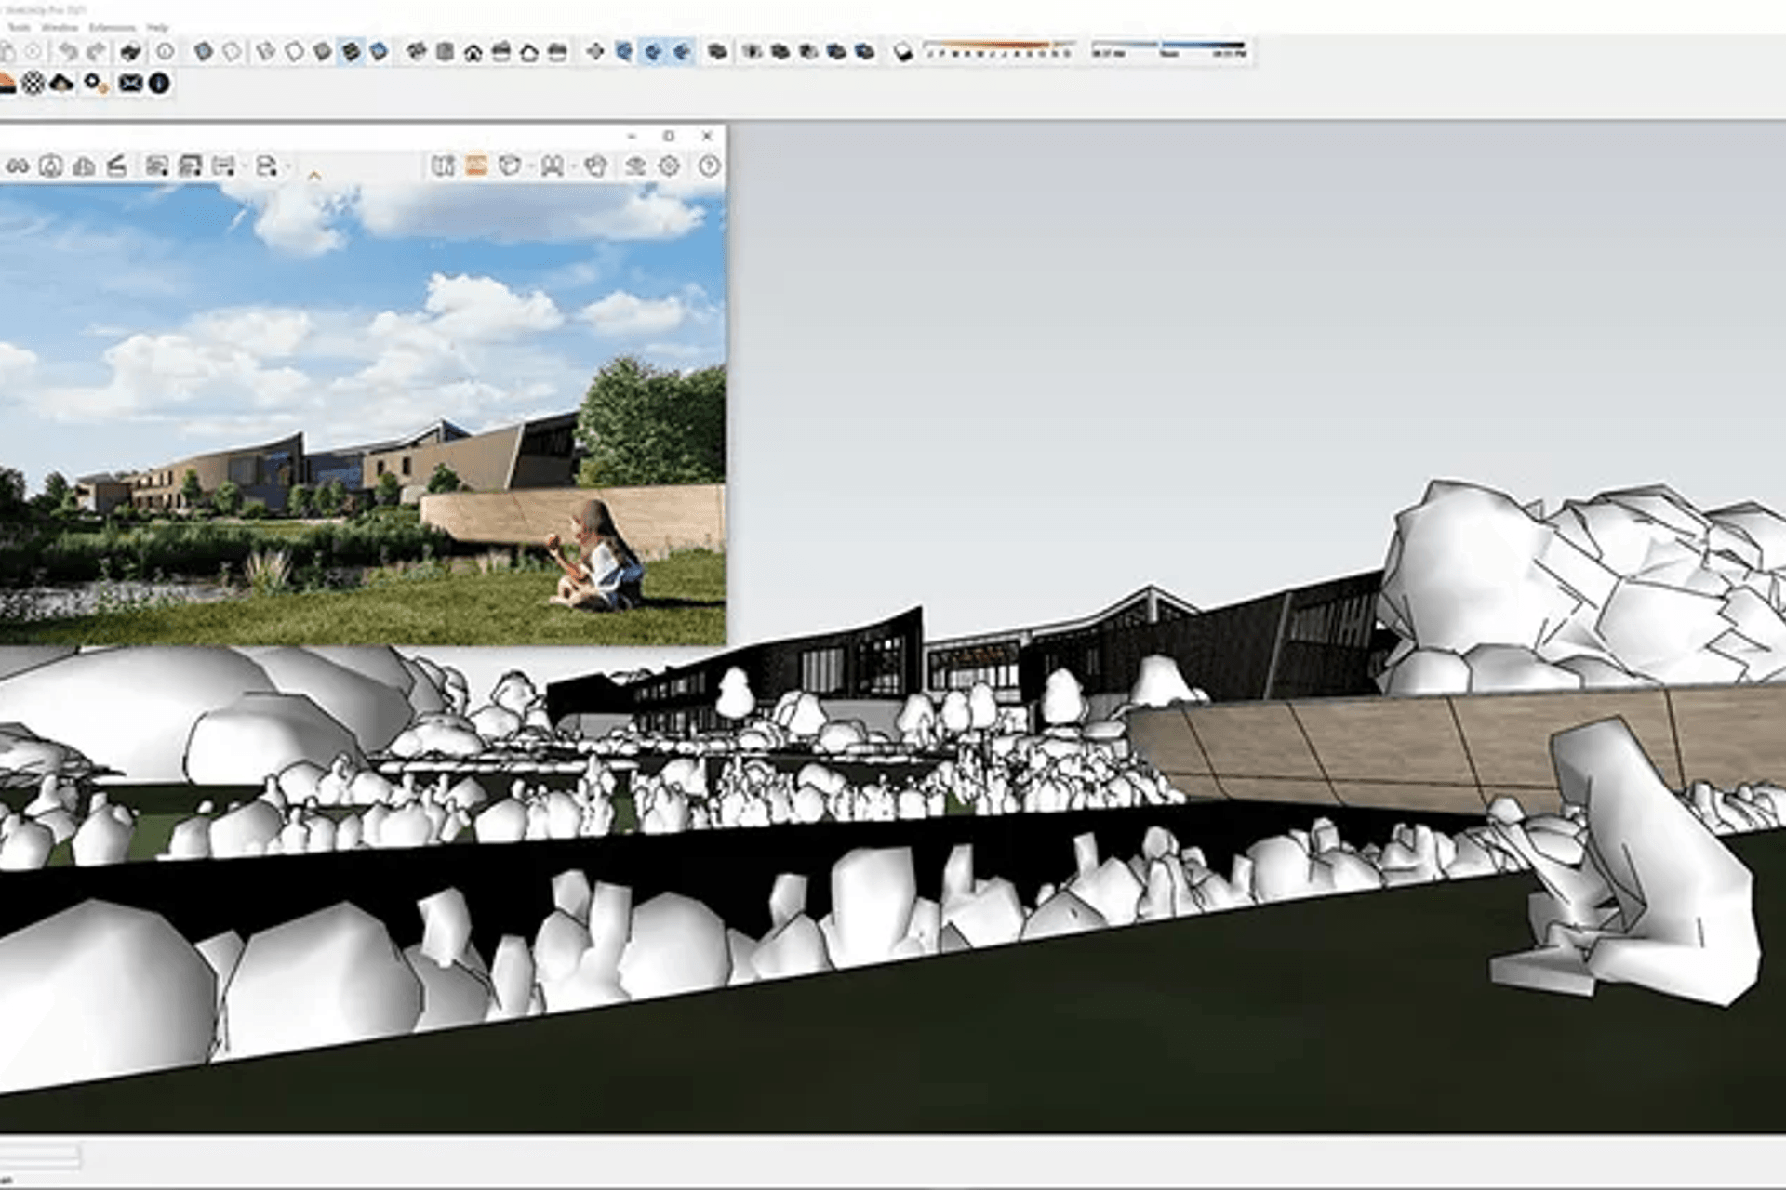Toggle the highlighted synchronization icon in the Enscape toolbar

coord(655,51)
